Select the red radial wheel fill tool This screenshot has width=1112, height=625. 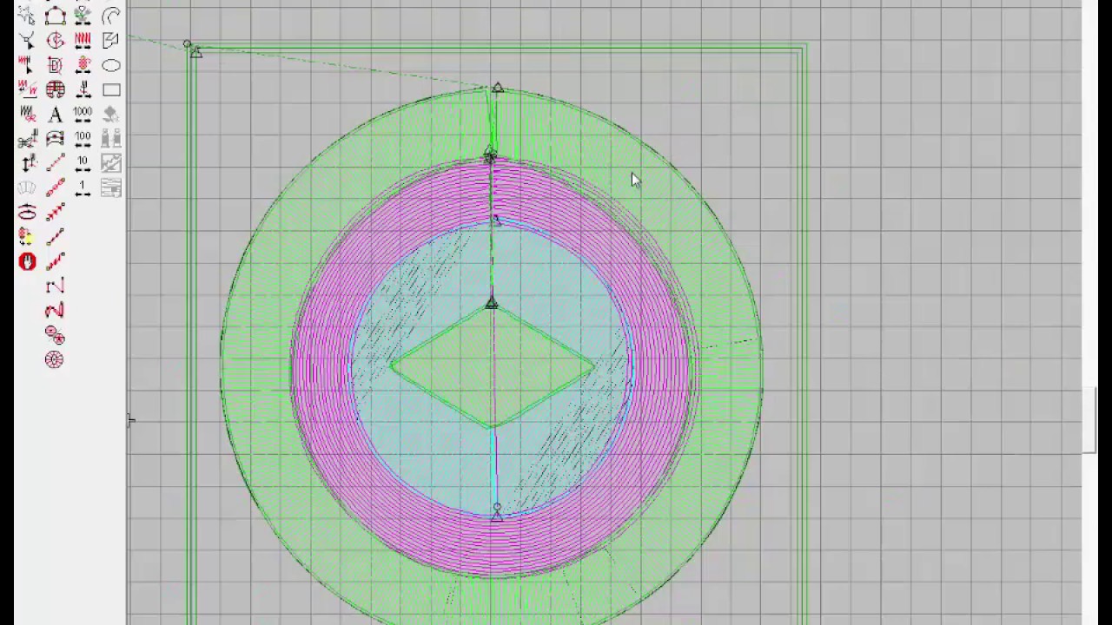coord(55,359)
